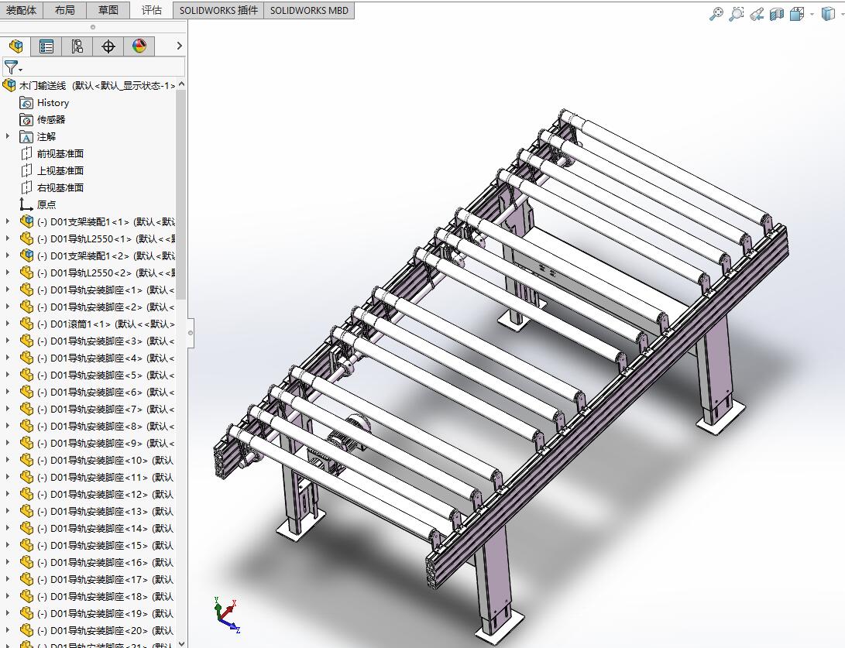
Task: Expand more manager tabs with chevron
Action: tap(180, 46)
